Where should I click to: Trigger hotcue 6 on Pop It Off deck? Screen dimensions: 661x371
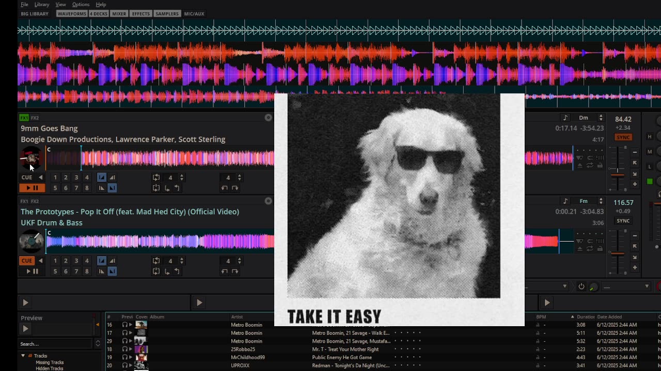pos(66,272)
